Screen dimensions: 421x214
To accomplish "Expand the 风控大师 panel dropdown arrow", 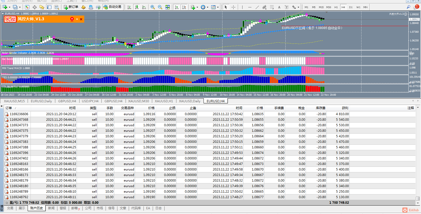I will point(77,19).
